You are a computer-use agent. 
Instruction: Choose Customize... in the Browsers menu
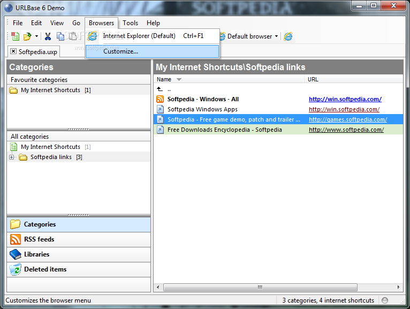[x=152, y=51]
